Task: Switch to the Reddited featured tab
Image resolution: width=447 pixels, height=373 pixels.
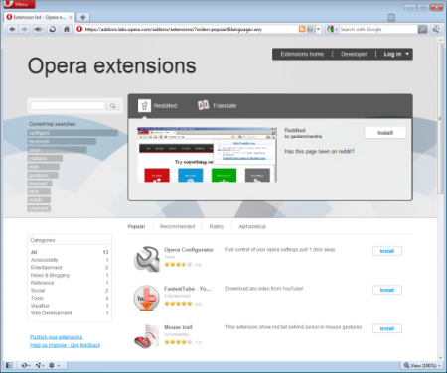Action: (x=158, y=106)
